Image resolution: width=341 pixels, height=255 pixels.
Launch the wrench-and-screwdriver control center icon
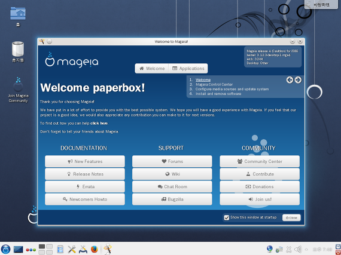point(72,250)
